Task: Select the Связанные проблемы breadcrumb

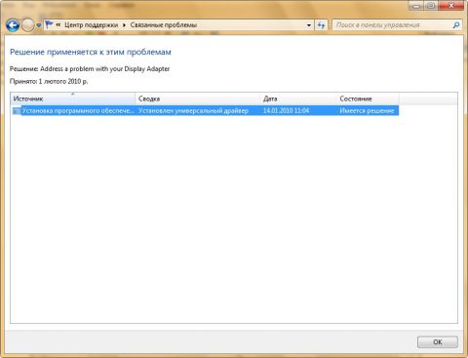Action: point(164,25)
